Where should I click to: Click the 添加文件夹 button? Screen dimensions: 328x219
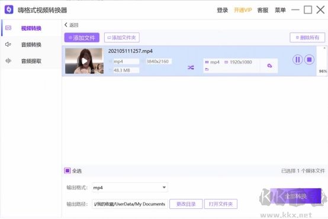click(122, 38)
